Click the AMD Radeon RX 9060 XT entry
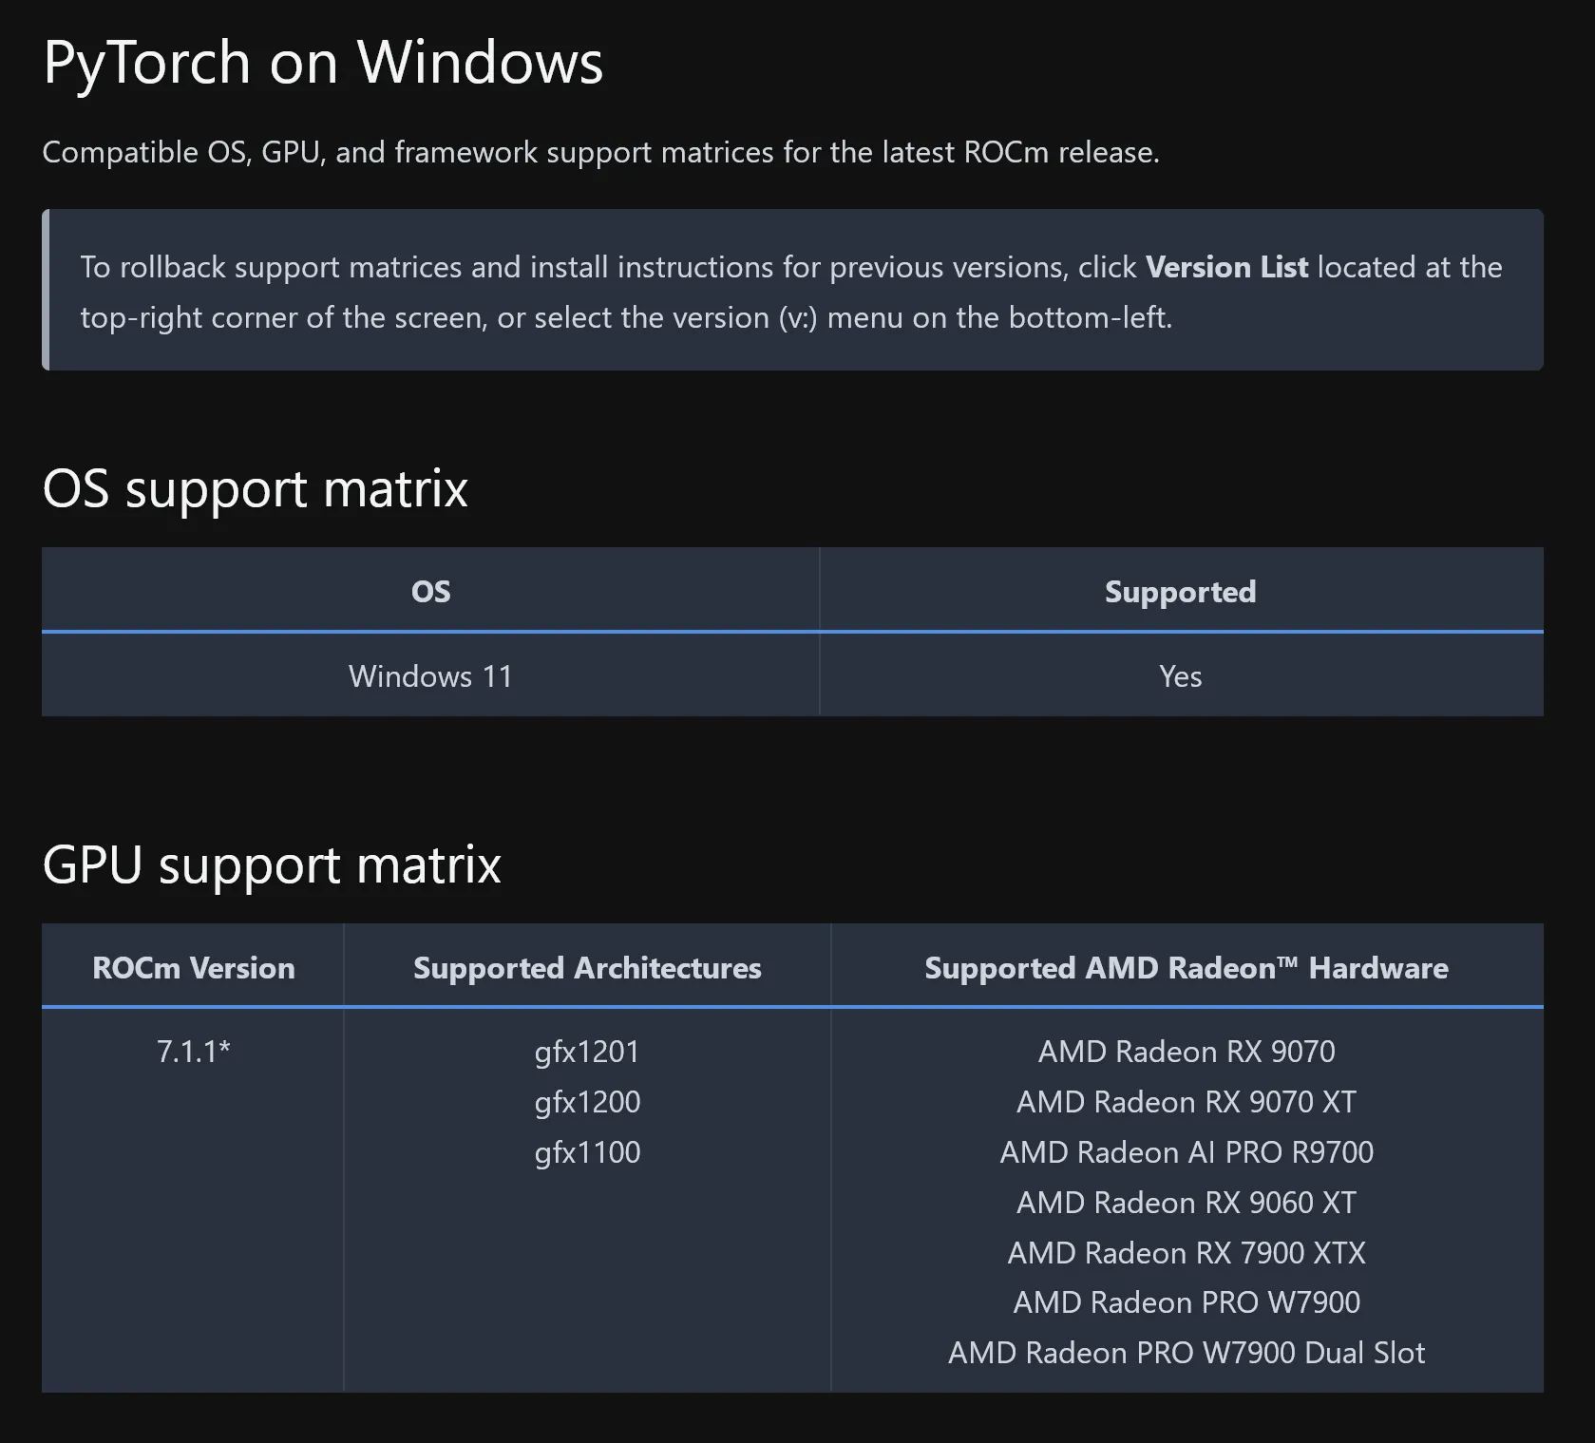Image resolution: width=1595 pixels, height=1443 pixels. tap(1187, 1203)
